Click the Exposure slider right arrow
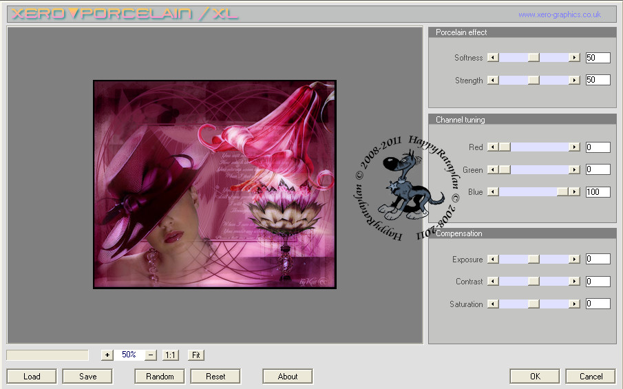Image resolution: width=623 pixels, height=389 pixels. (574, 259)
